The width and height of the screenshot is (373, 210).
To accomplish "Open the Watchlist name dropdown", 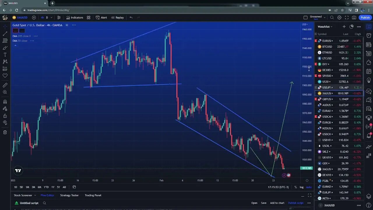I will [325, 27].
